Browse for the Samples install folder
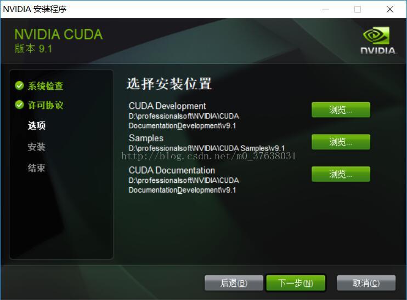 341,142
